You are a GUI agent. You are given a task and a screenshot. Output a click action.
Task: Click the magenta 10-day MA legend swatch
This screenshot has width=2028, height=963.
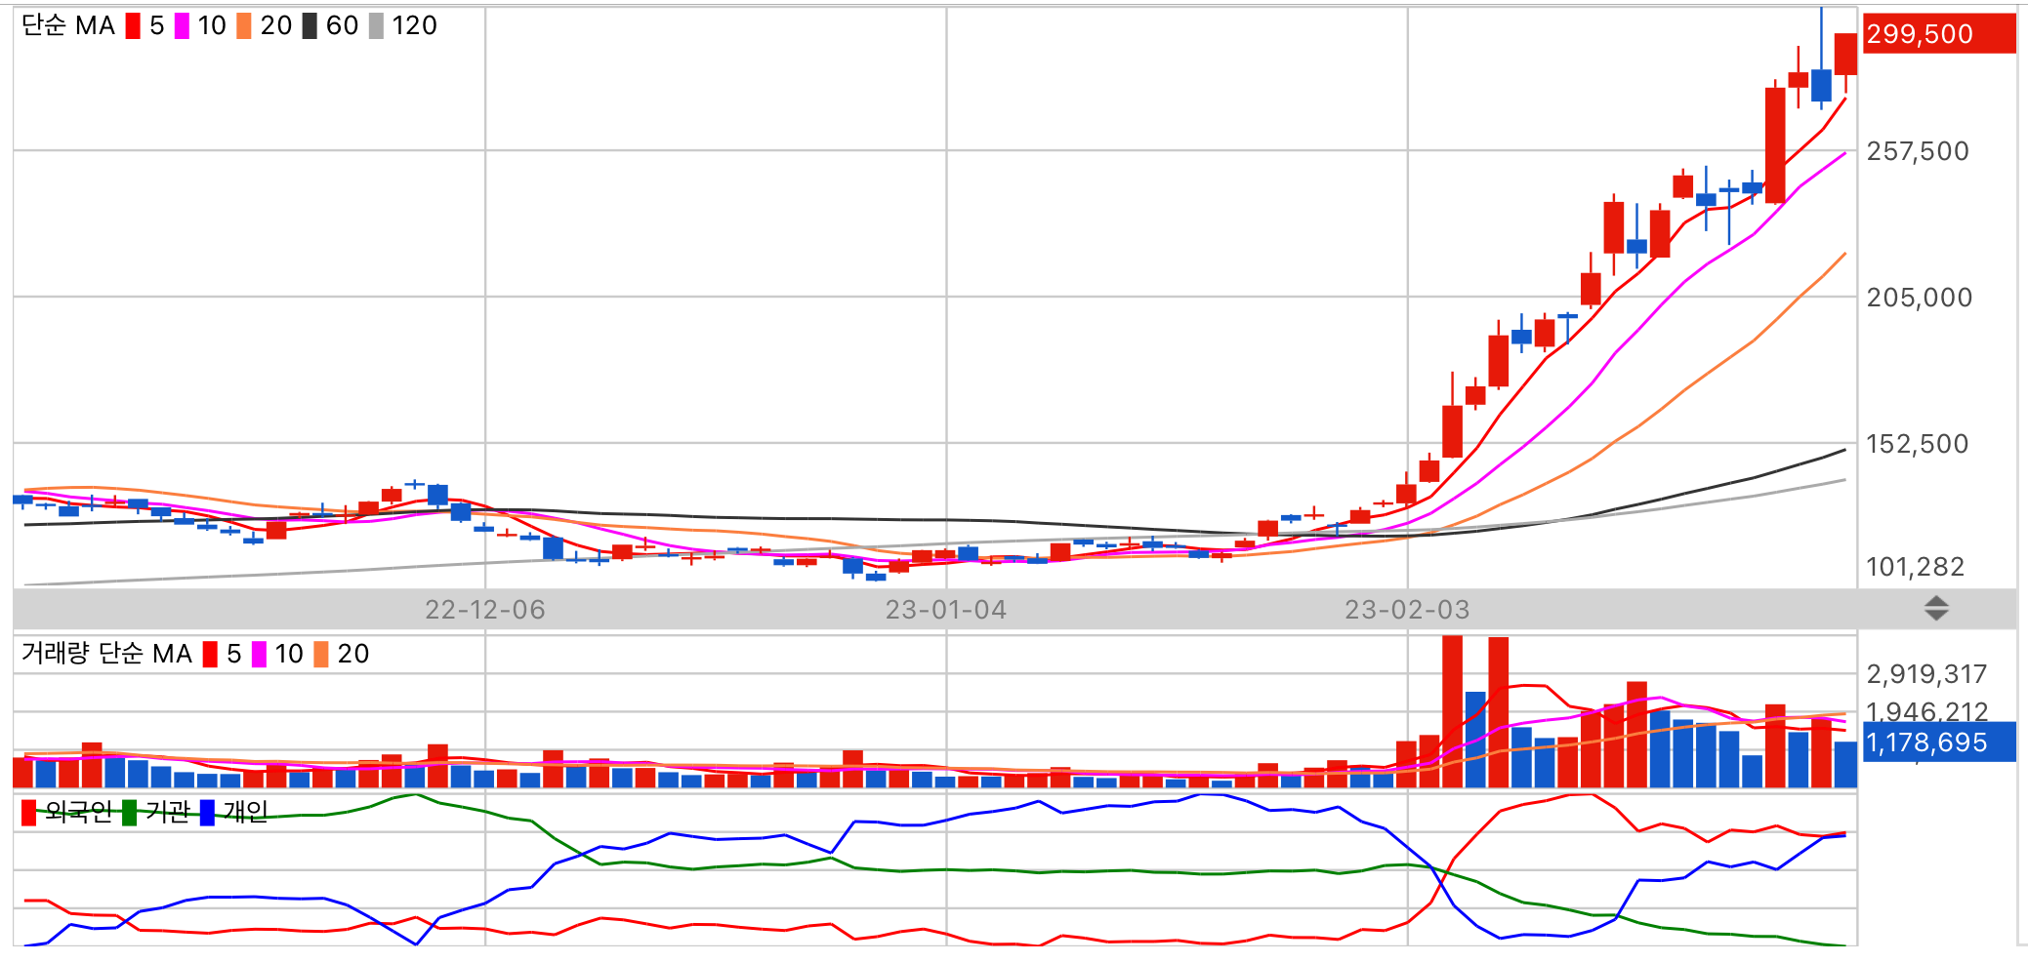[182, 26]
